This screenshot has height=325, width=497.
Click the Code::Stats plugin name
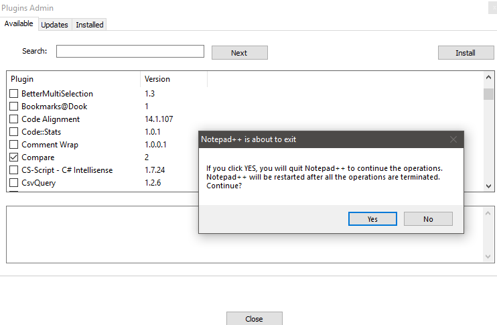click(42, 131)
